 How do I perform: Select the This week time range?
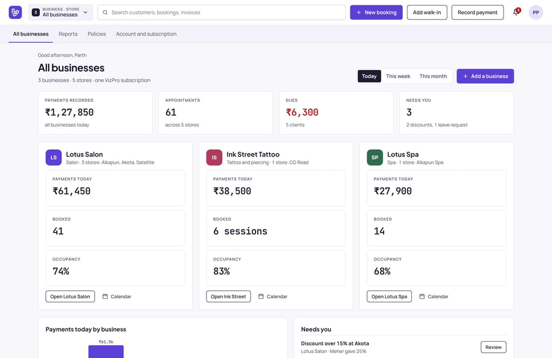point(398,76)
